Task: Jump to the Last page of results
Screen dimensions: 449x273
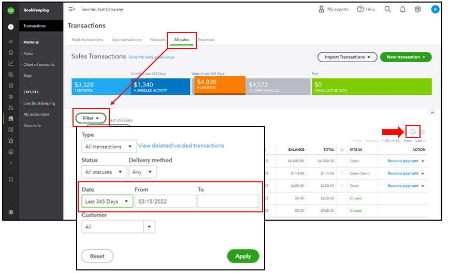Action: [420, 141]
